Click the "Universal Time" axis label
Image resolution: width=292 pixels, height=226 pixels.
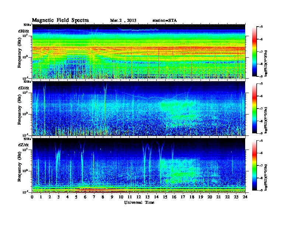click(139, 202)
